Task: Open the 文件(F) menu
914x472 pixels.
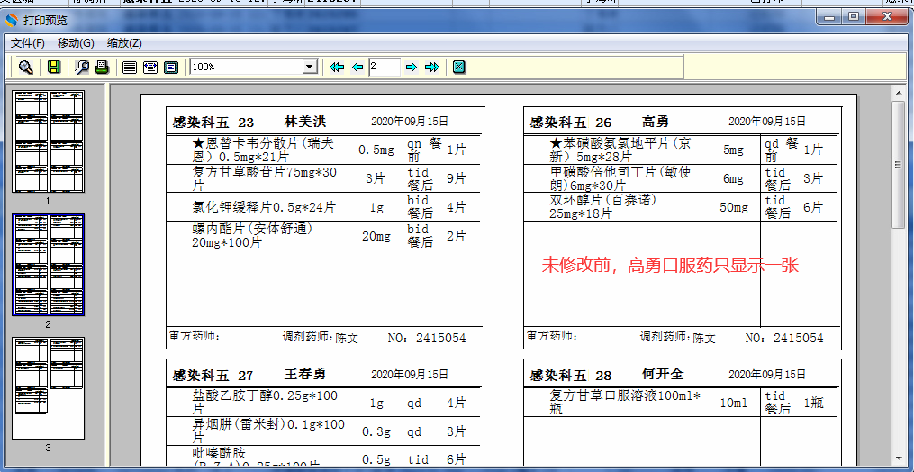Action: pos(27,42)
